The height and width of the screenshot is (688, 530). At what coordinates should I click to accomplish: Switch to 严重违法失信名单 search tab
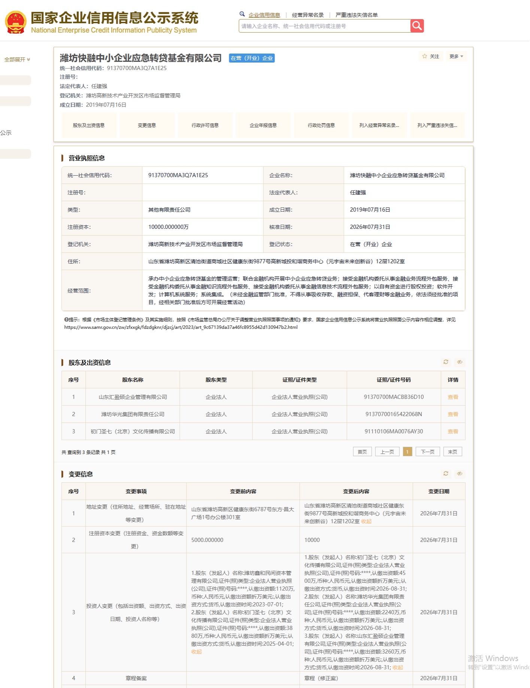pyautogui.click(x=357, y=15)
